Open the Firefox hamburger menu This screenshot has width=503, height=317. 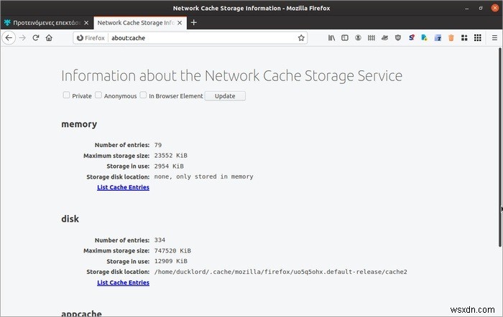pyautogui.click(x=494, y=37)
